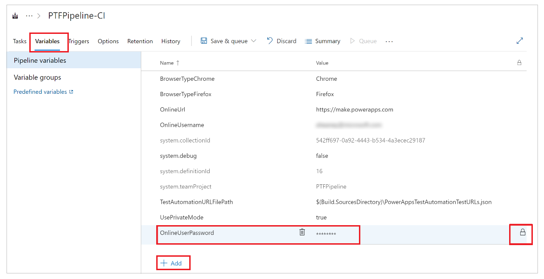The image size is (544, 279).
Task: Toggle full screen with the expand arrows
Action: 519,40
